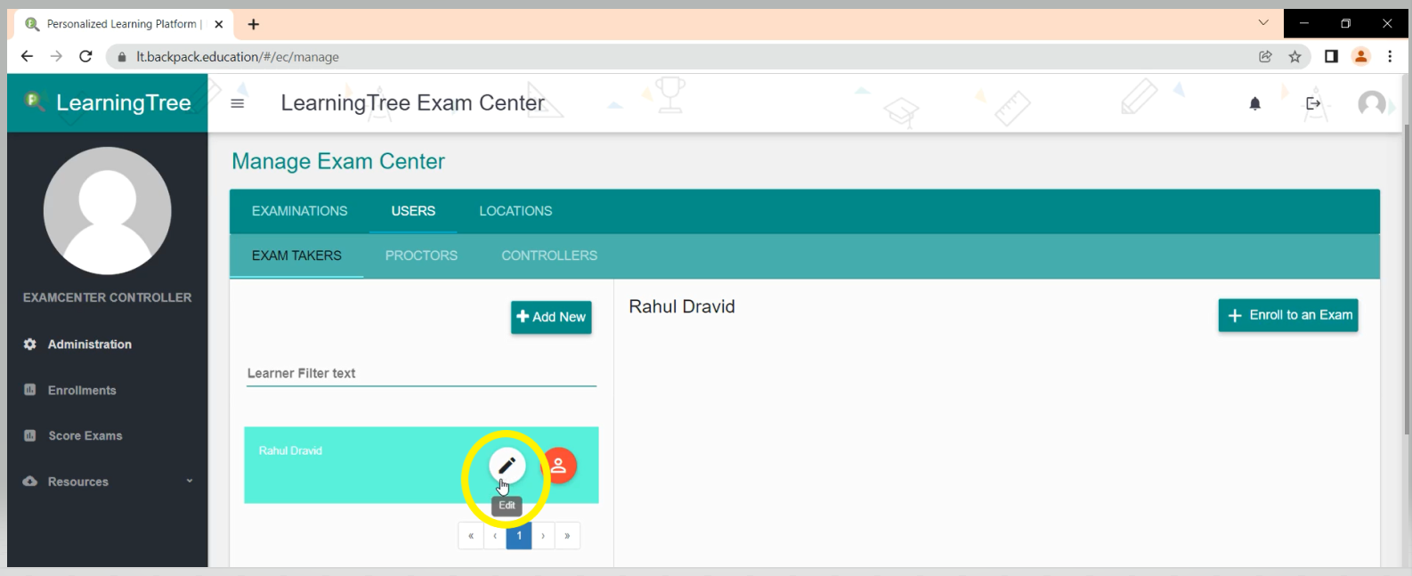Click the pencil Edit icon for Rahul Dravid

click(x=507, y=466)
